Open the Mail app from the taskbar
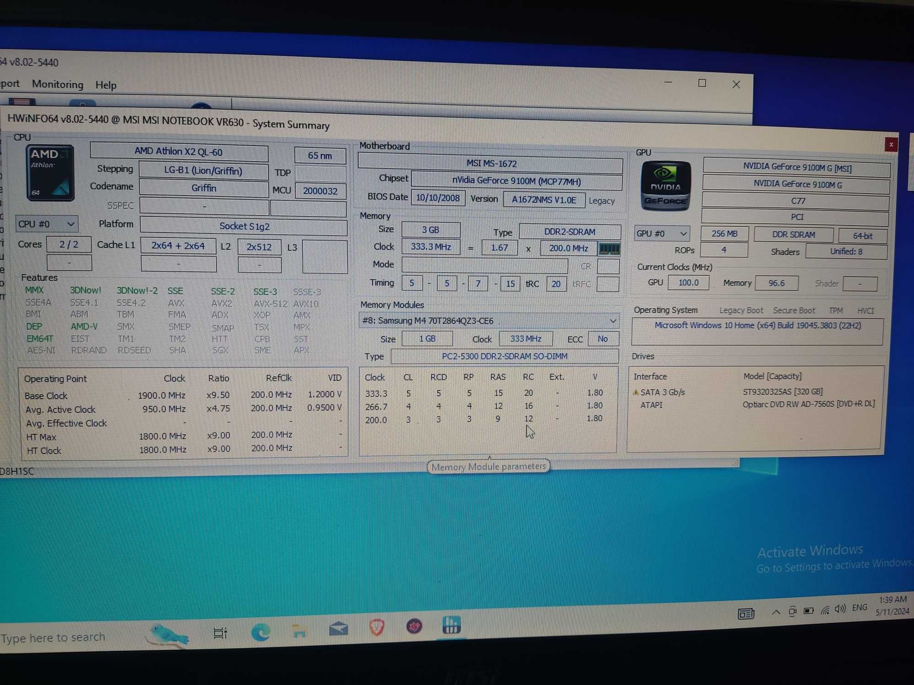914x685 pixels. click(x=338, y=629)
